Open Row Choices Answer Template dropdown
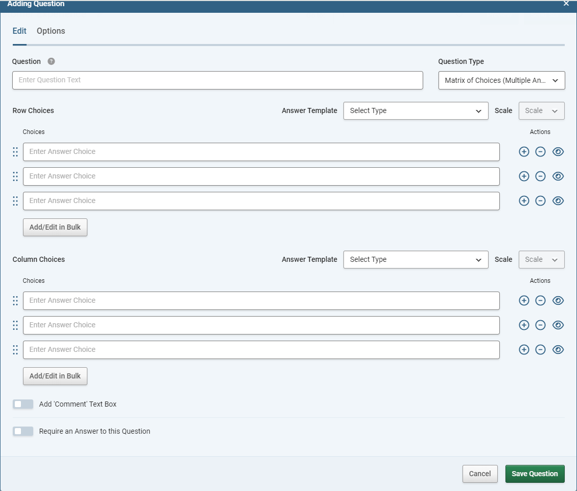This screenshot has width=577, height=491. tap(416, 111)
